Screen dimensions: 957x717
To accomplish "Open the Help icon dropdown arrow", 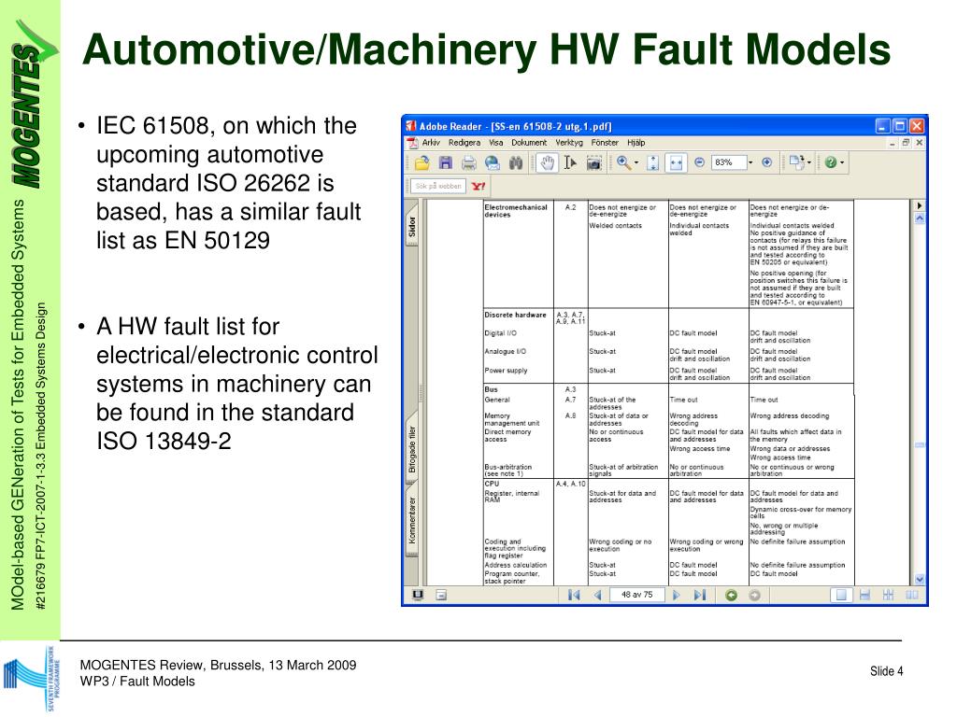I will coord(842,162).
